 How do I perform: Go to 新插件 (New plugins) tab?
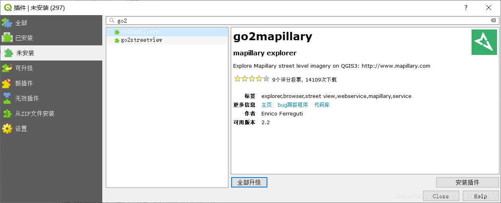(51, 83)
